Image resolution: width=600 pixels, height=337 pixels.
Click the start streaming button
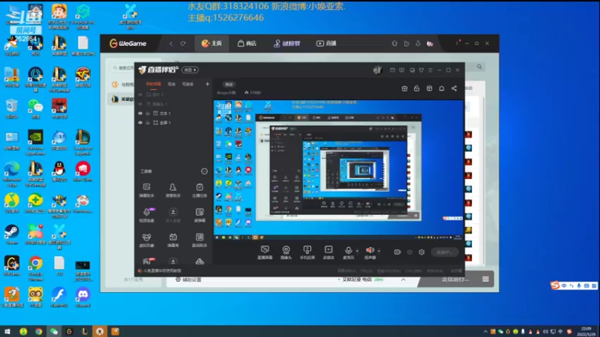444,252
